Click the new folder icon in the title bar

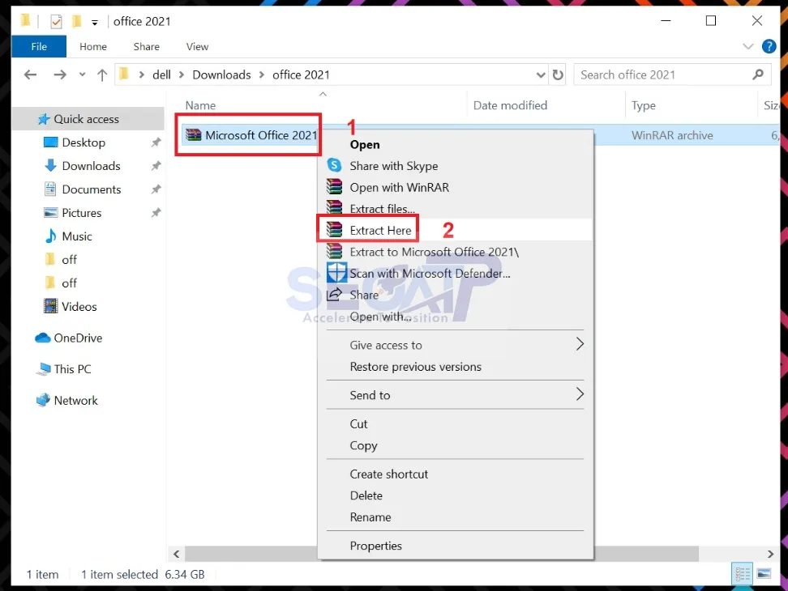click(x=78, y=20)
